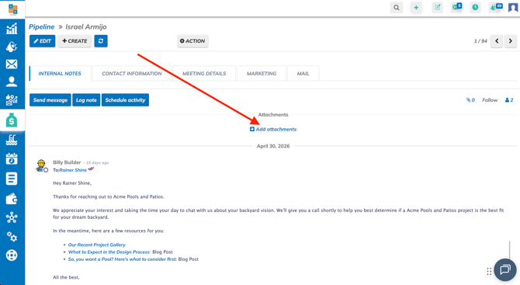The width and height of the screenshot is (520, 285).
Task: Click the EDIT button
Action: click(x=43, y=41)
